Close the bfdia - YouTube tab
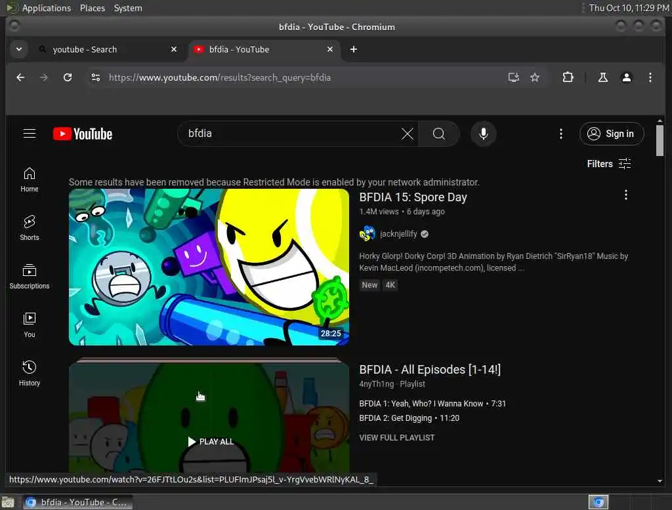Screen dimensions: 672x510 pos(330,49)
